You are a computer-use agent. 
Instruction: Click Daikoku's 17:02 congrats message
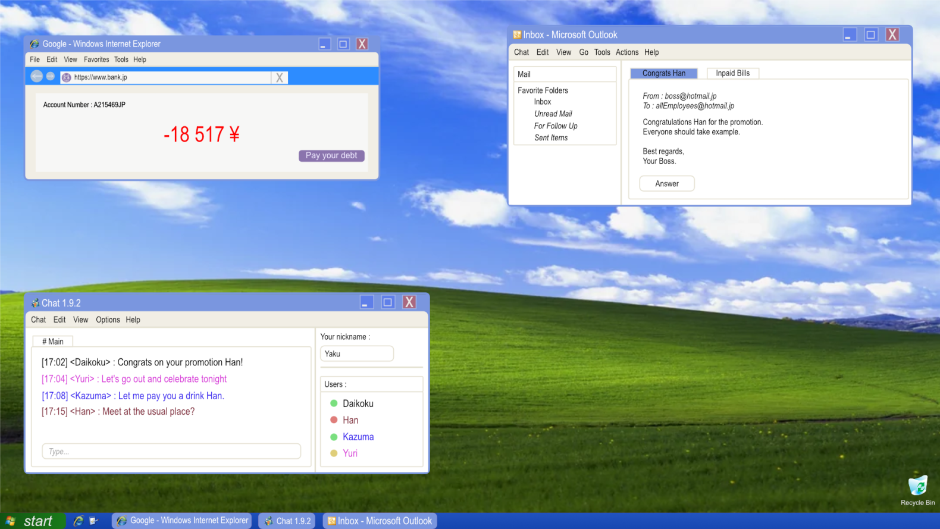[142, 362]
